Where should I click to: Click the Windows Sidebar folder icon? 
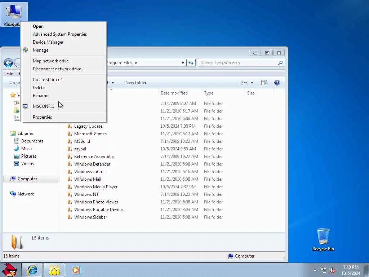tap(70, 217)
